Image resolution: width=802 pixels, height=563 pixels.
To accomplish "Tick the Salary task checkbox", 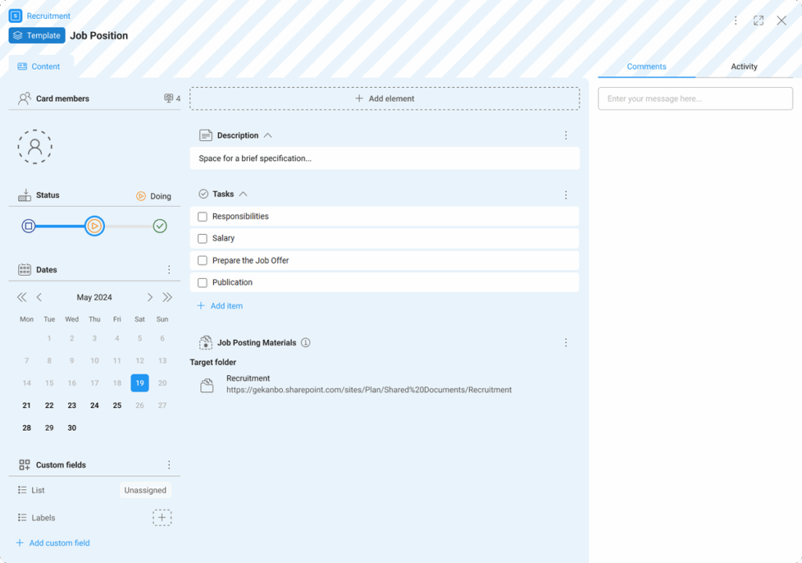I will (x=203, y=238).
